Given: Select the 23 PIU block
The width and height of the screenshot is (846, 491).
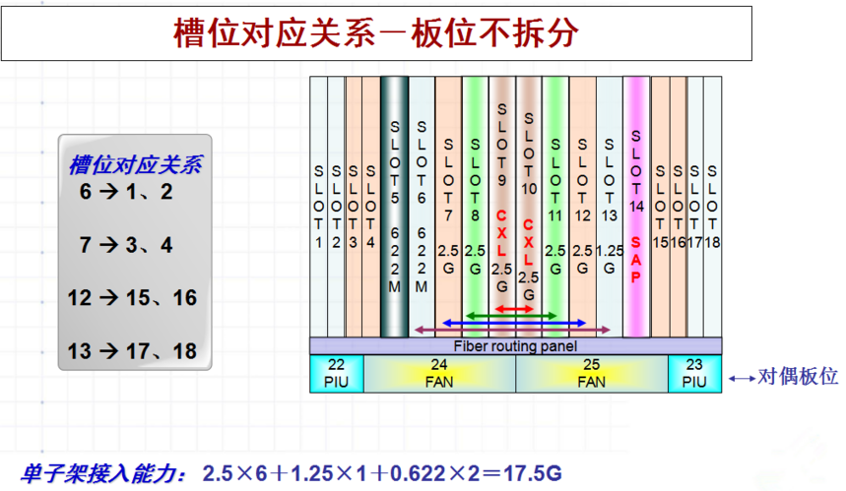Looking at the screenshot, I should [x=694, y=374].
